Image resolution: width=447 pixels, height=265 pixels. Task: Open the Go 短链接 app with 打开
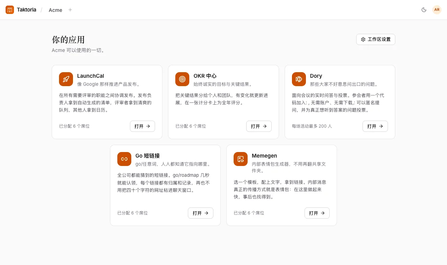pyautogui.click(x=200, y=213)
